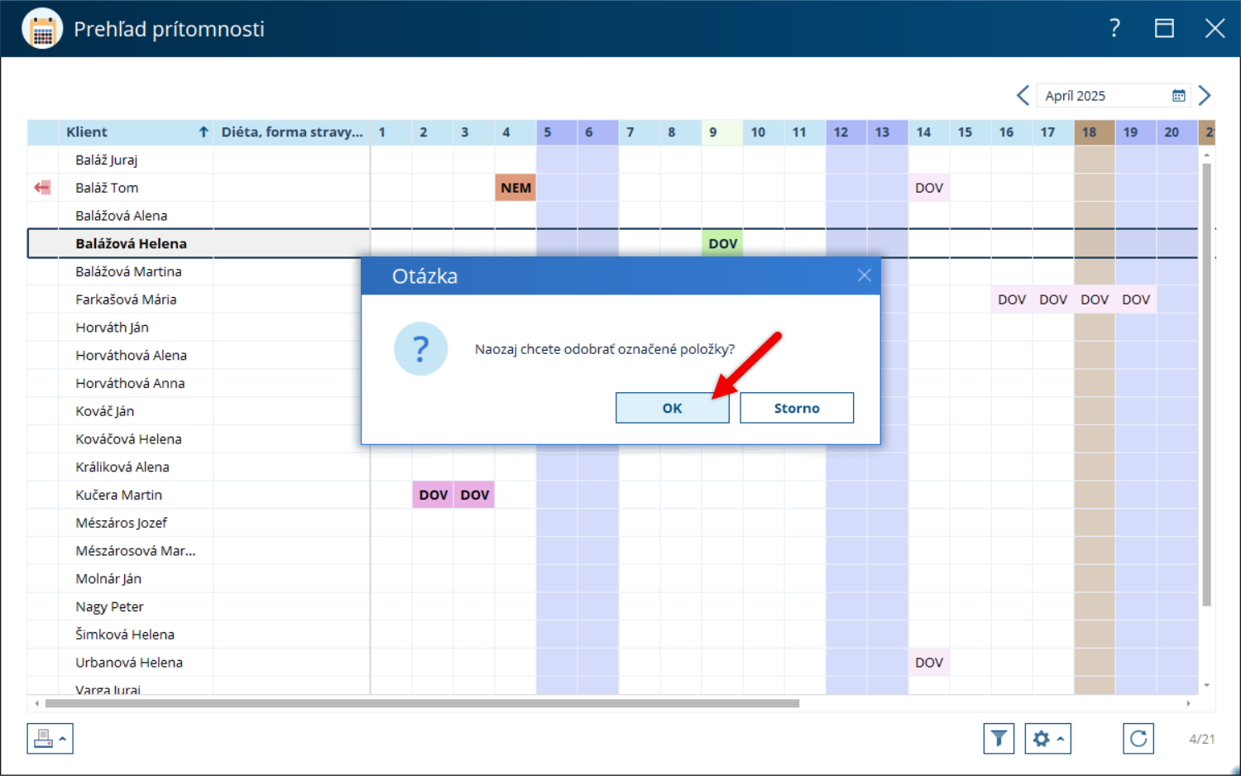Click the red arrow icon beside Baláž Tom
Screen dimensions: 1241x776
tap(42, 188)
